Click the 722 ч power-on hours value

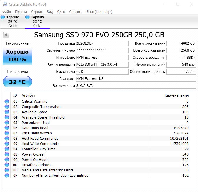[181, 72]
